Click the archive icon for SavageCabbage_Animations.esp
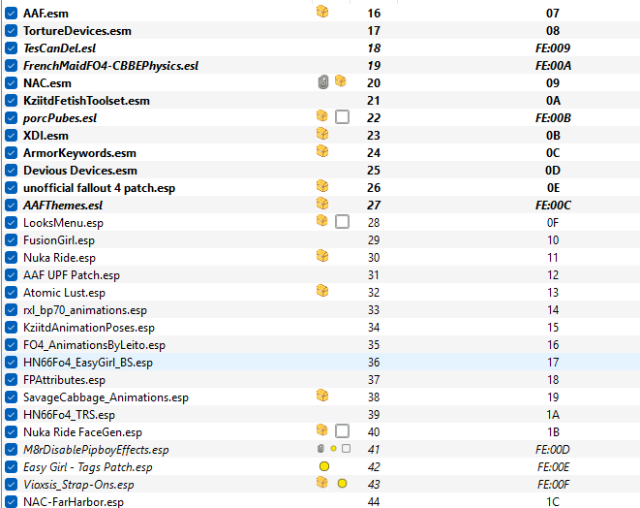 pyautogui.click(x=322, y=396)
